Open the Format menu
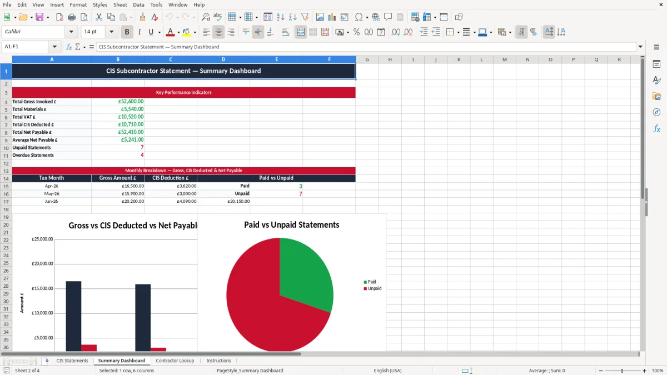This screenshot has width=667, height=375. (x=78, y=4)
